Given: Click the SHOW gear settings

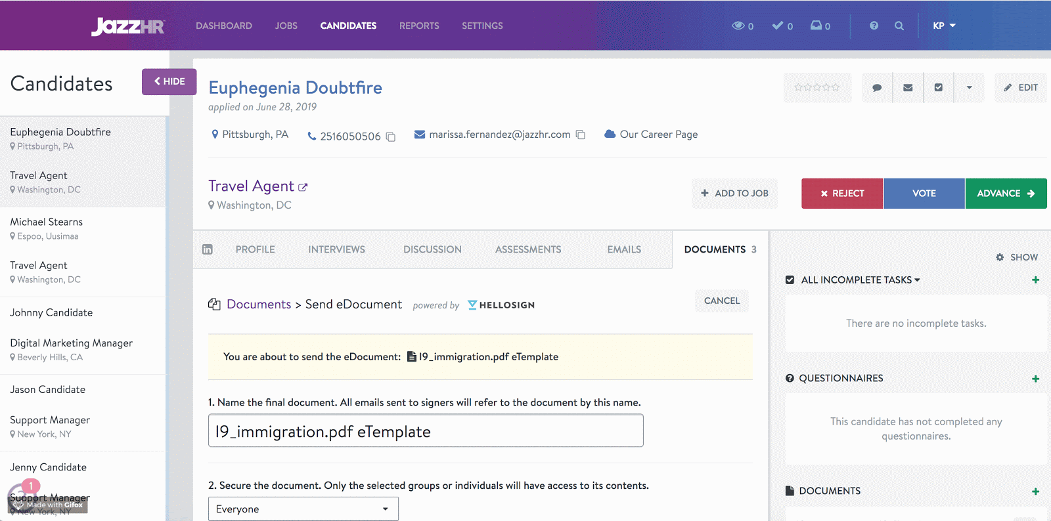Looking at the screenshot, I should click(1017, 257).
